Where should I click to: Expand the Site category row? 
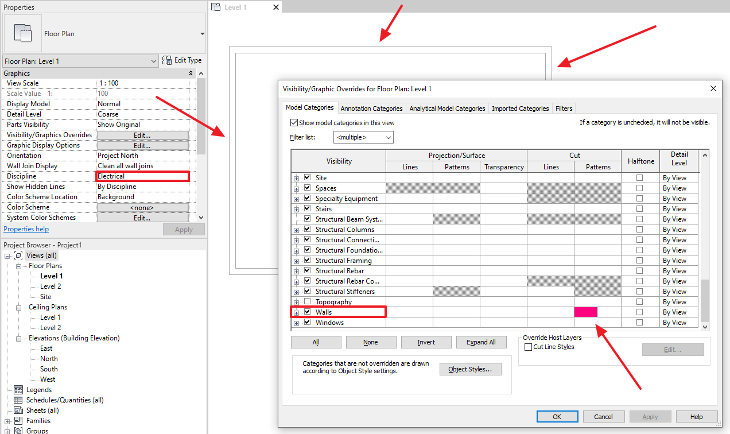pyautogui.click(x=297, y=178)
